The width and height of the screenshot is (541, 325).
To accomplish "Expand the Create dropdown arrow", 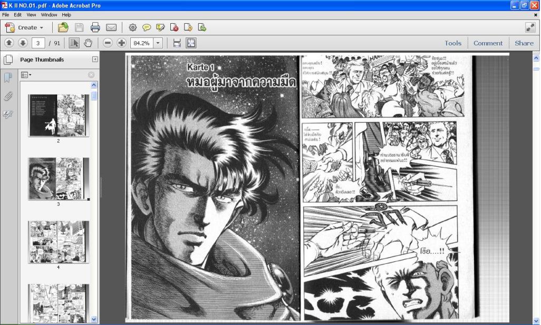I will coord(42,27).
